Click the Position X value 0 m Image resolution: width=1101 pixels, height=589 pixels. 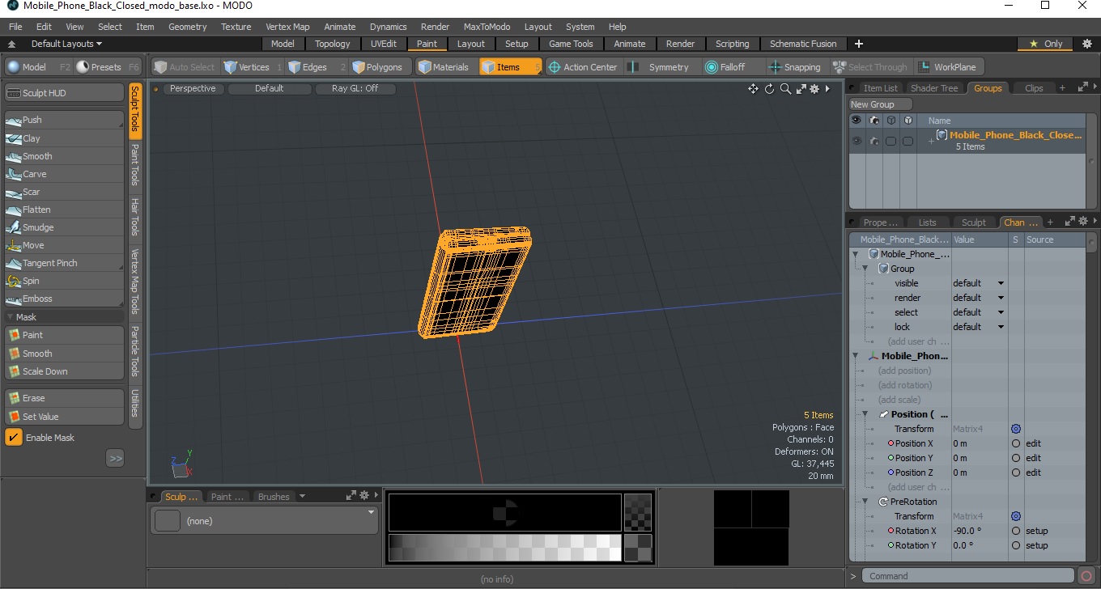[x=980, y=443]
